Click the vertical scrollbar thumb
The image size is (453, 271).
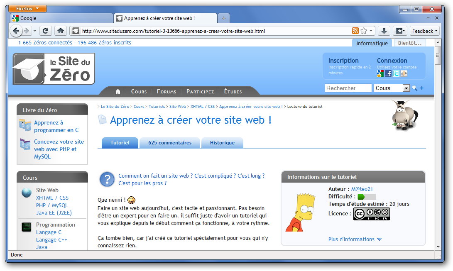click(438, 56)
